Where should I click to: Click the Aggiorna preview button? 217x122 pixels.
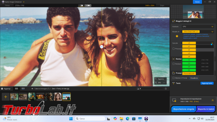(x=161, y=79)
